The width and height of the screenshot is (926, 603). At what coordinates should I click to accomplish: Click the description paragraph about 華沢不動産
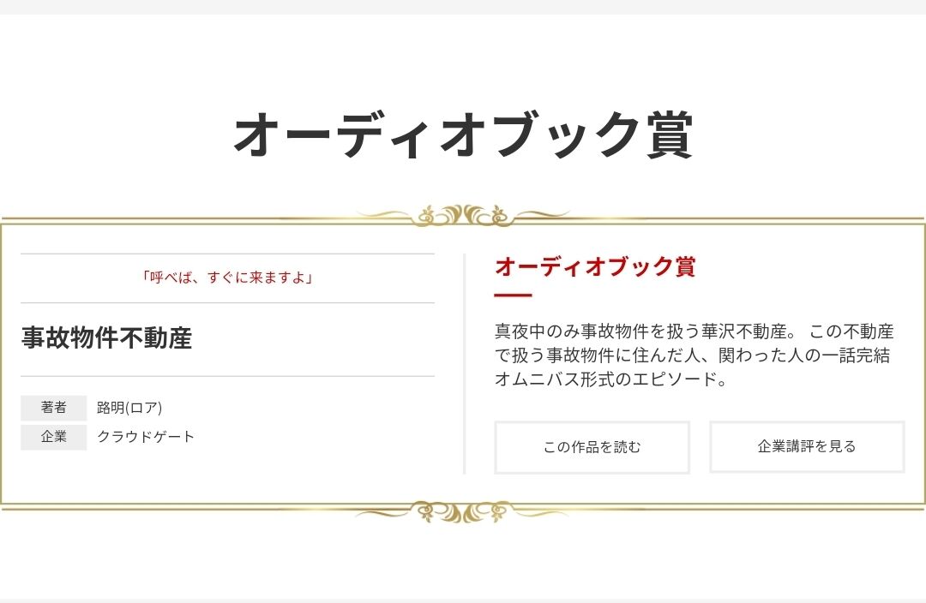pyautogui.click(x=694, y=355)
